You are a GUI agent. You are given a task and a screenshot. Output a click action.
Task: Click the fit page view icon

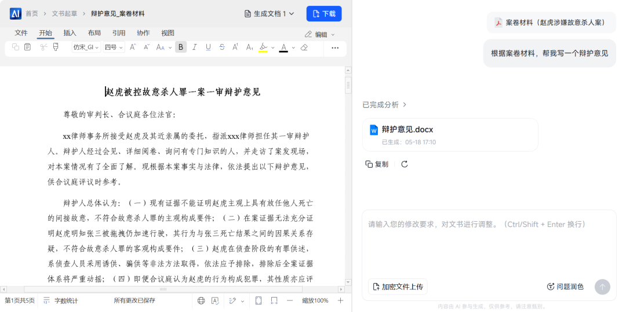click(259, 300)
